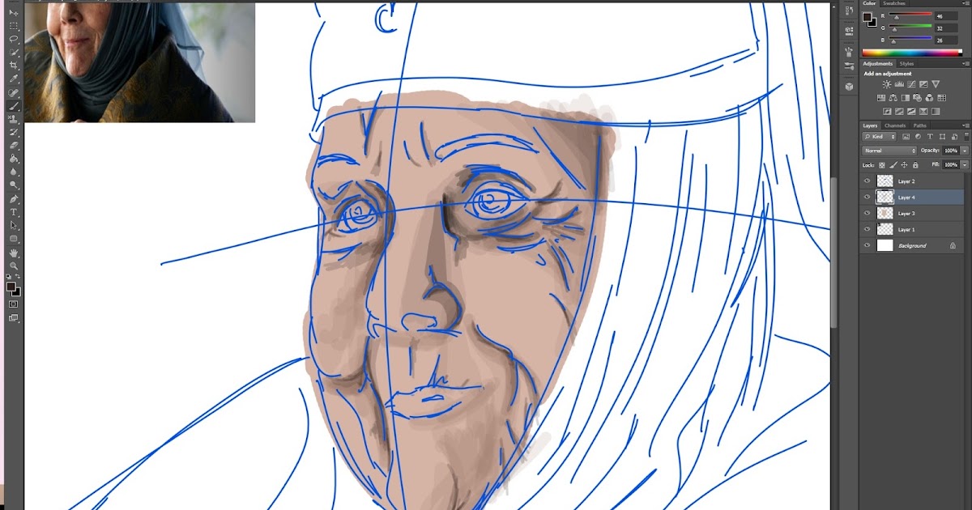
Task: Select the Clone Stamp tool
Action: (11, 119)
